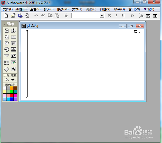
Task: Toggle Italic formatting button
Action: click(x=116, y=16)
